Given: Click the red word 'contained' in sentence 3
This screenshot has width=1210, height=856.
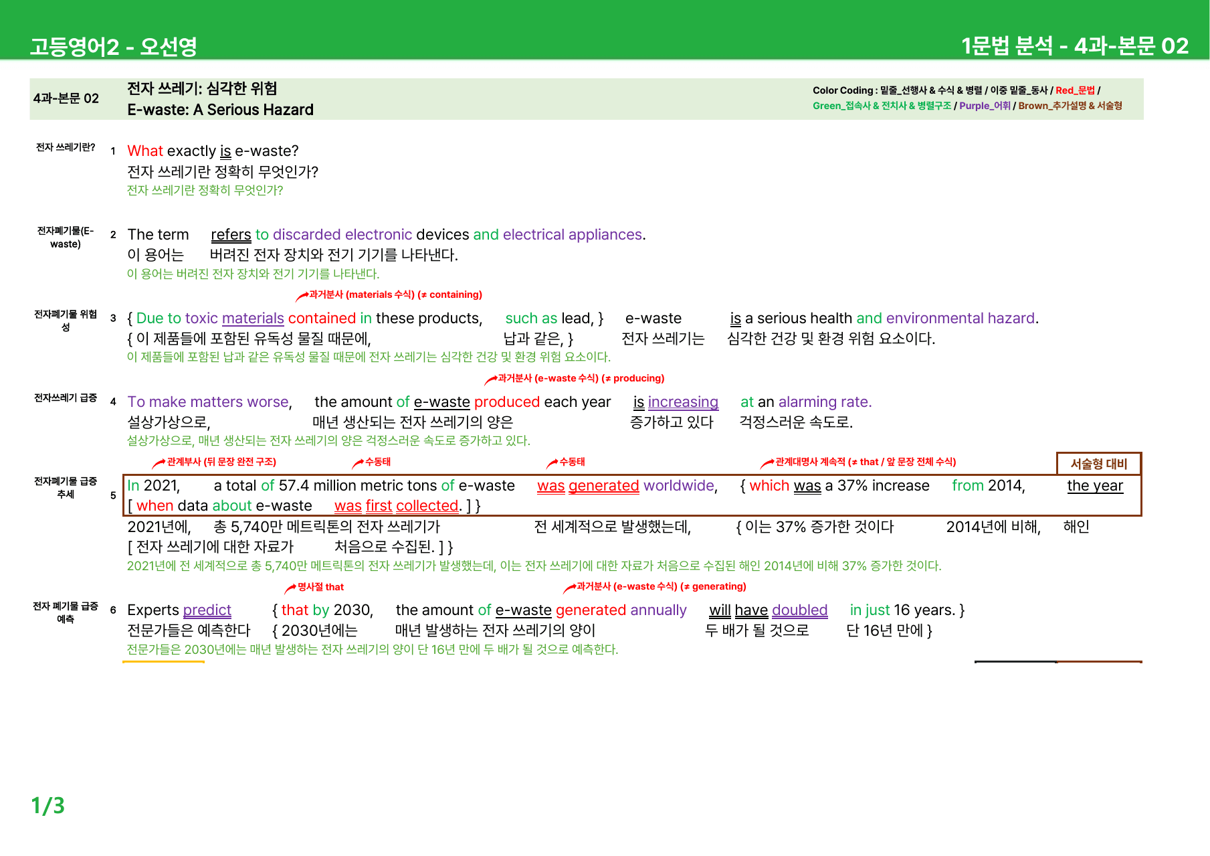Looking at the screenshot, I should 322,319.
